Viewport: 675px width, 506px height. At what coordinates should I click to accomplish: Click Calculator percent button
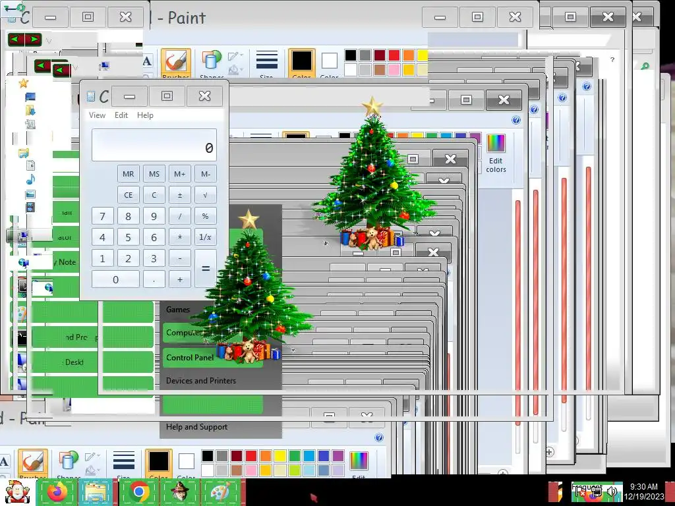point(206,216)
